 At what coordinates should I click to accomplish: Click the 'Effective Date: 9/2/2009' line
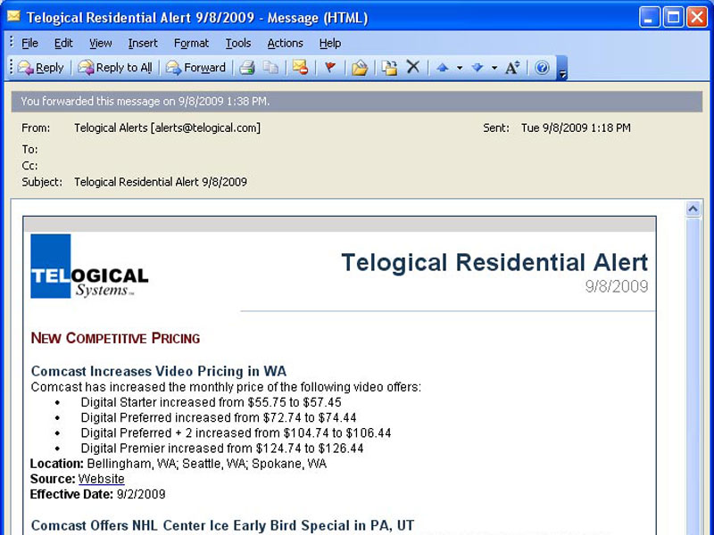[x=97, y=495]
